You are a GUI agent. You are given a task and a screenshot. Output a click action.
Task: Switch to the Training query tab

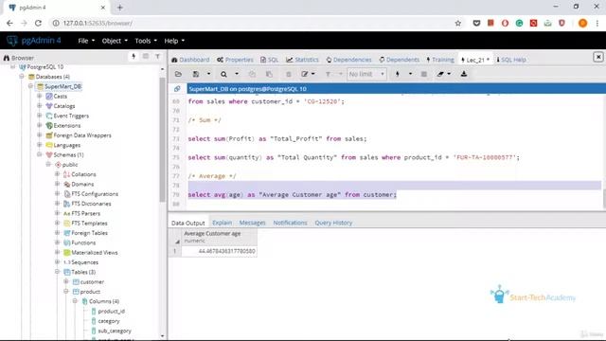[x=440, y=60]
